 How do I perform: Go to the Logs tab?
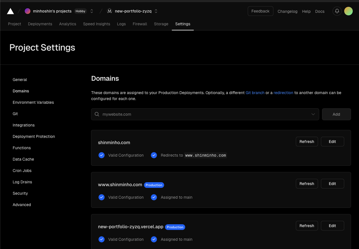pos(121,24)
